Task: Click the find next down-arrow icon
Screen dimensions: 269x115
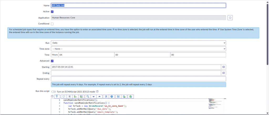Action: coord(94,96)
